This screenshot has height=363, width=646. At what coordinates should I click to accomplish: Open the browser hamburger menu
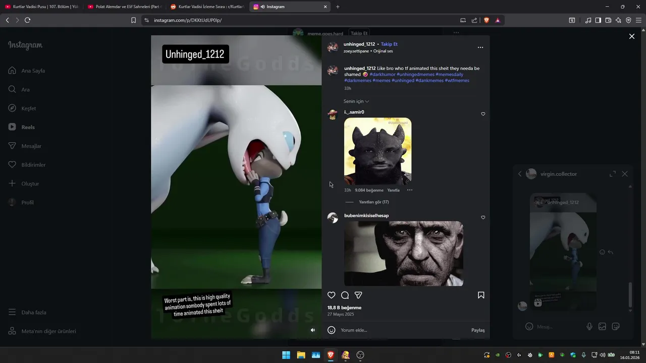638,20
